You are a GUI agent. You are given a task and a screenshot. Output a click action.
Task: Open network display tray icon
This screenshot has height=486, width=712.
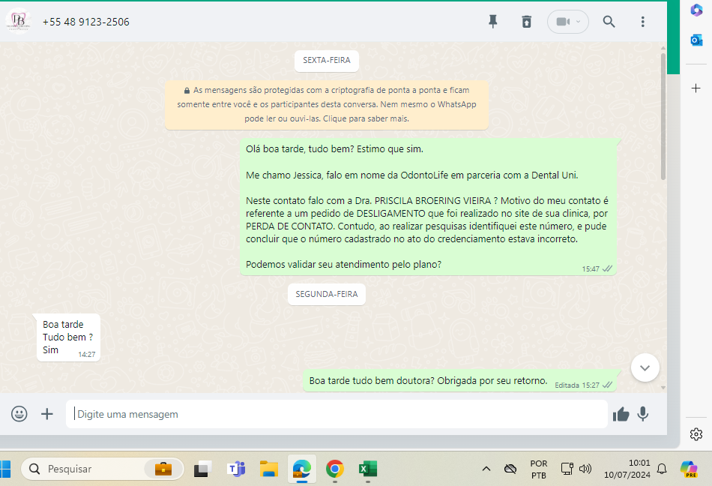click(567, 469)
